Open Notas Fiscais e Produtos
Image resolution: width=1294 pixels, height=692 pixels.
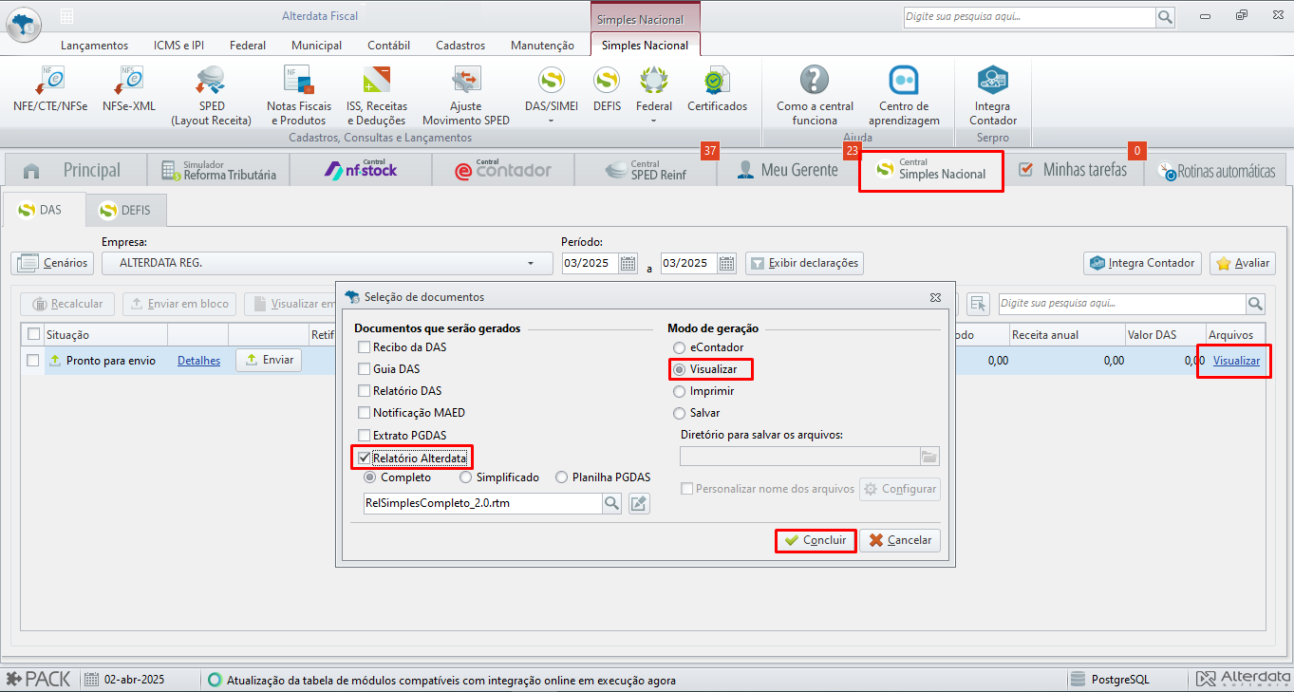point(299,96)
